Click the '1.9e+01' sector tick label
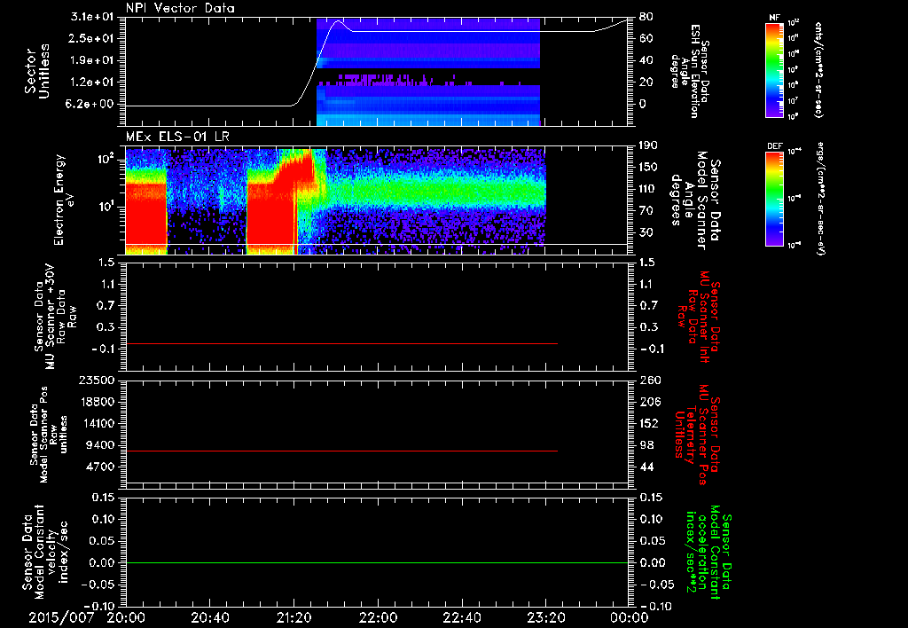908x628 pixels. click(90, 60)
